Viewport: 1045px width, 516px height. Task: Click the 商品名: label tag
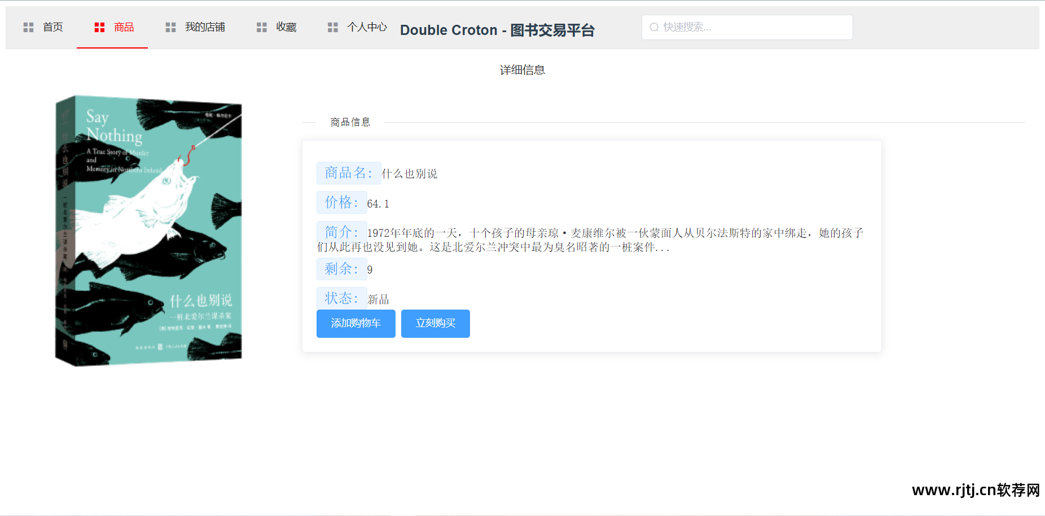[349, 173]
